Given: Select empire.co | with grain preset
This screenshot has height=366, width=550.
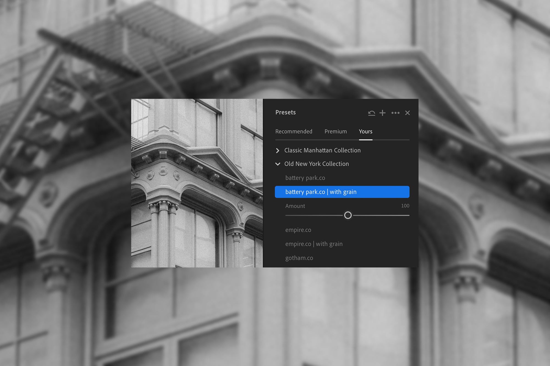Looking at the screenshot, I should 314,244.
